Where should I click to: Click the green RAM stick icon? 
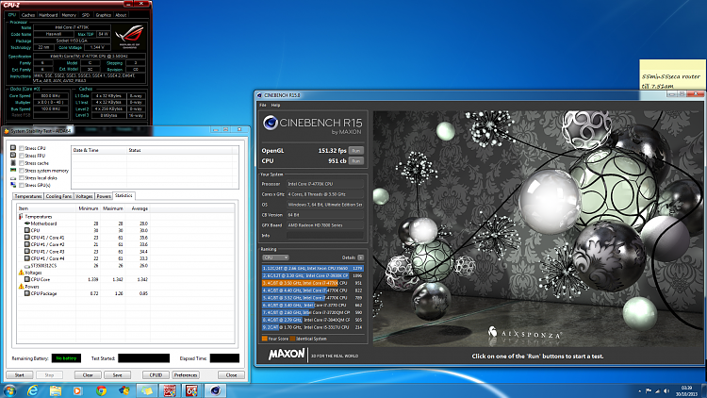click(13, 170)
